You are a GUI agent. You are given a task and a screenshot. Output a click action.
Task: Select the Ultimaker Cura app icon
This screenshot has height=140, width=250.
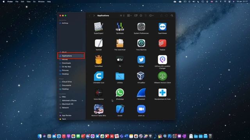click(98, 76)
